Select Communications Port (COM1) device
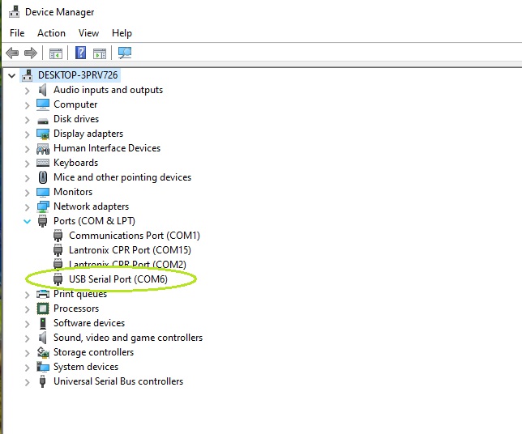 134,236
